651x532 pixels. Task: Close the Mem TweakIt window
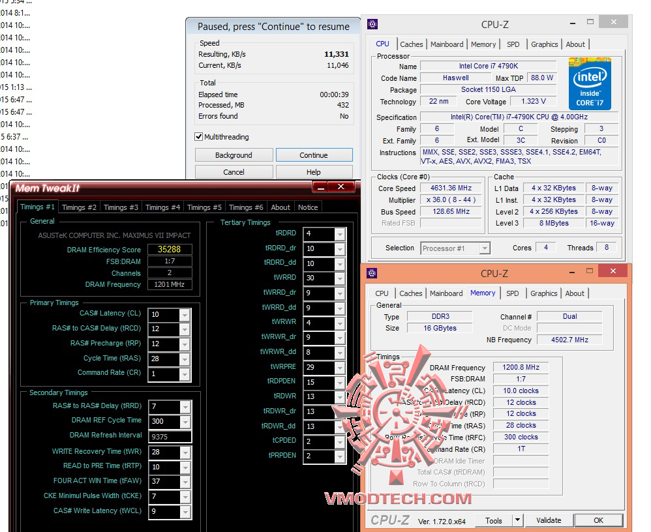coord(341,187)
